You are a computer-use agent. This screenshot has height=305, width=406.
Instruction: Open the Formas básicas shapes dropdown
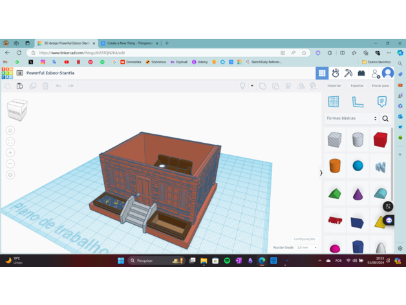tap(352, 119)
